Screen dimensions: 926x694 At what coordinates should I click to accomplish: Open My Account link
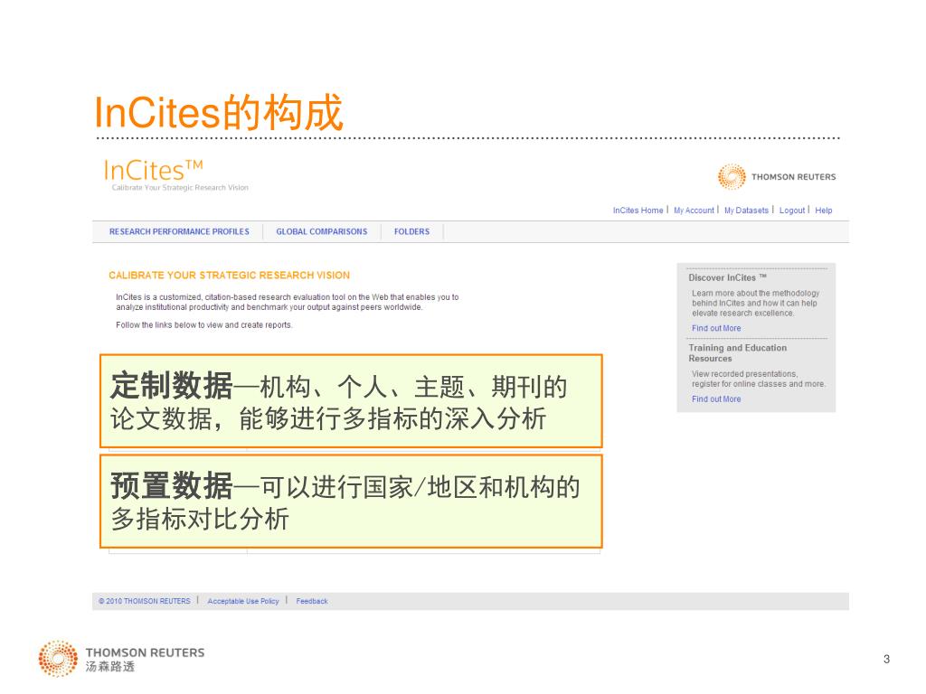(694, 210)
